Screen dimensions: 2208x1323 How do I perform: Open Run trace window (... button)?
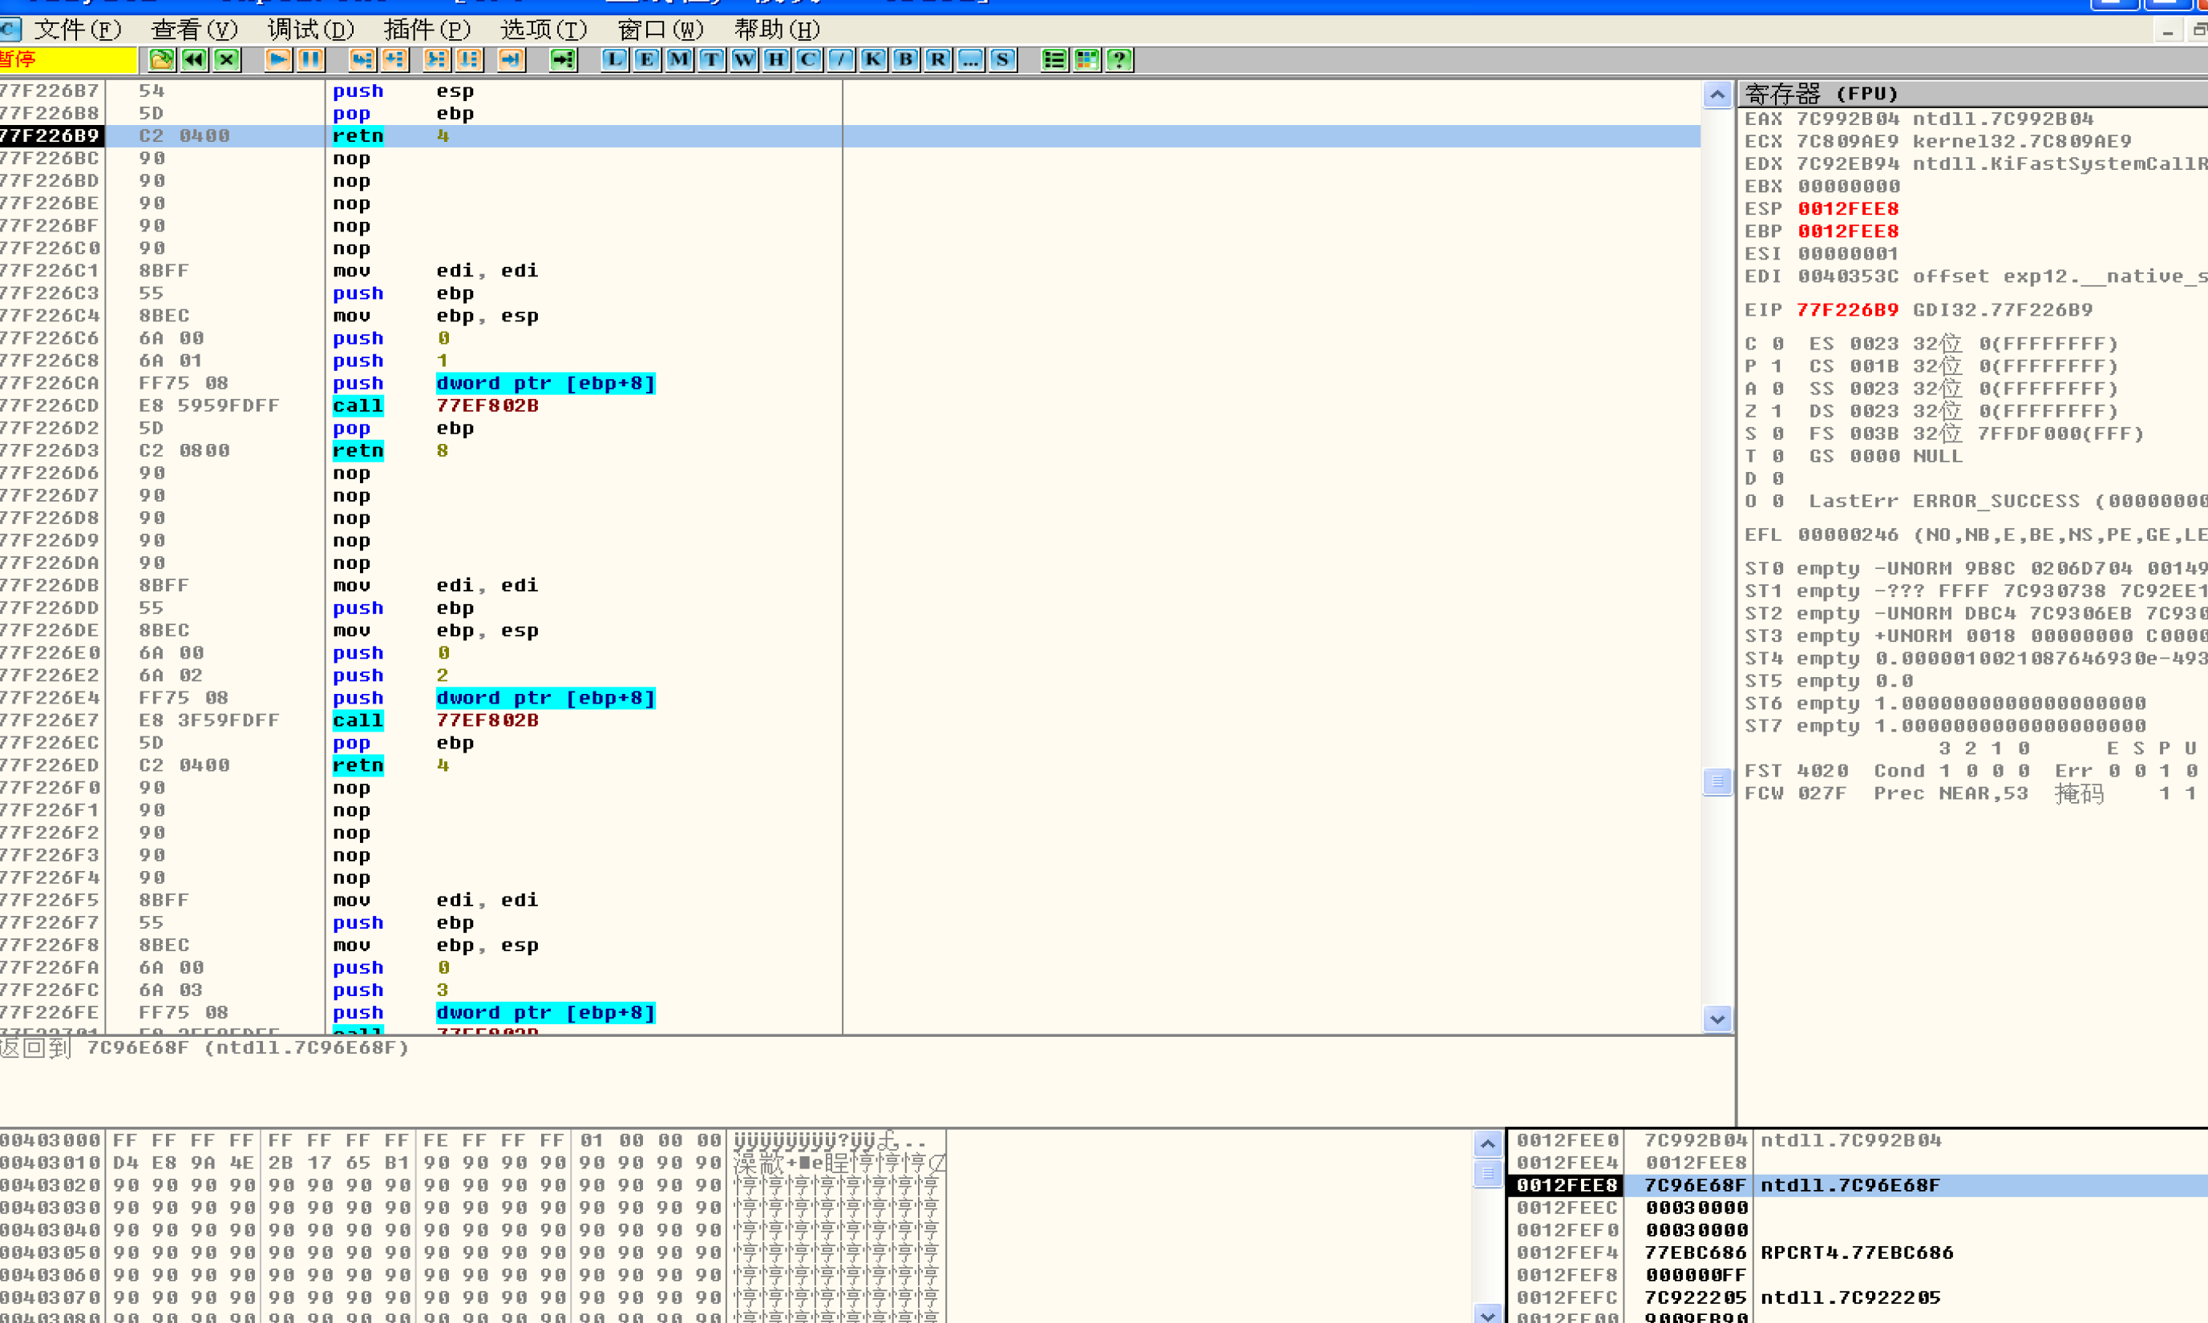970,60
